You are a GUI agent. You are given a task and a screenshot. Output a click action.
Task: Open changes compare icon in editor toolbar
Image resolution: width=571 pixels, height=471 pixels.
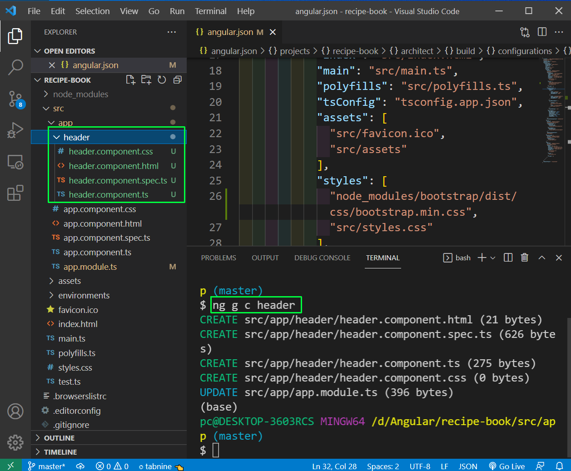[x=525, y=32]
